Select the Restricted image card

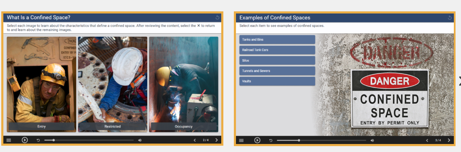(x=113, y=84)
